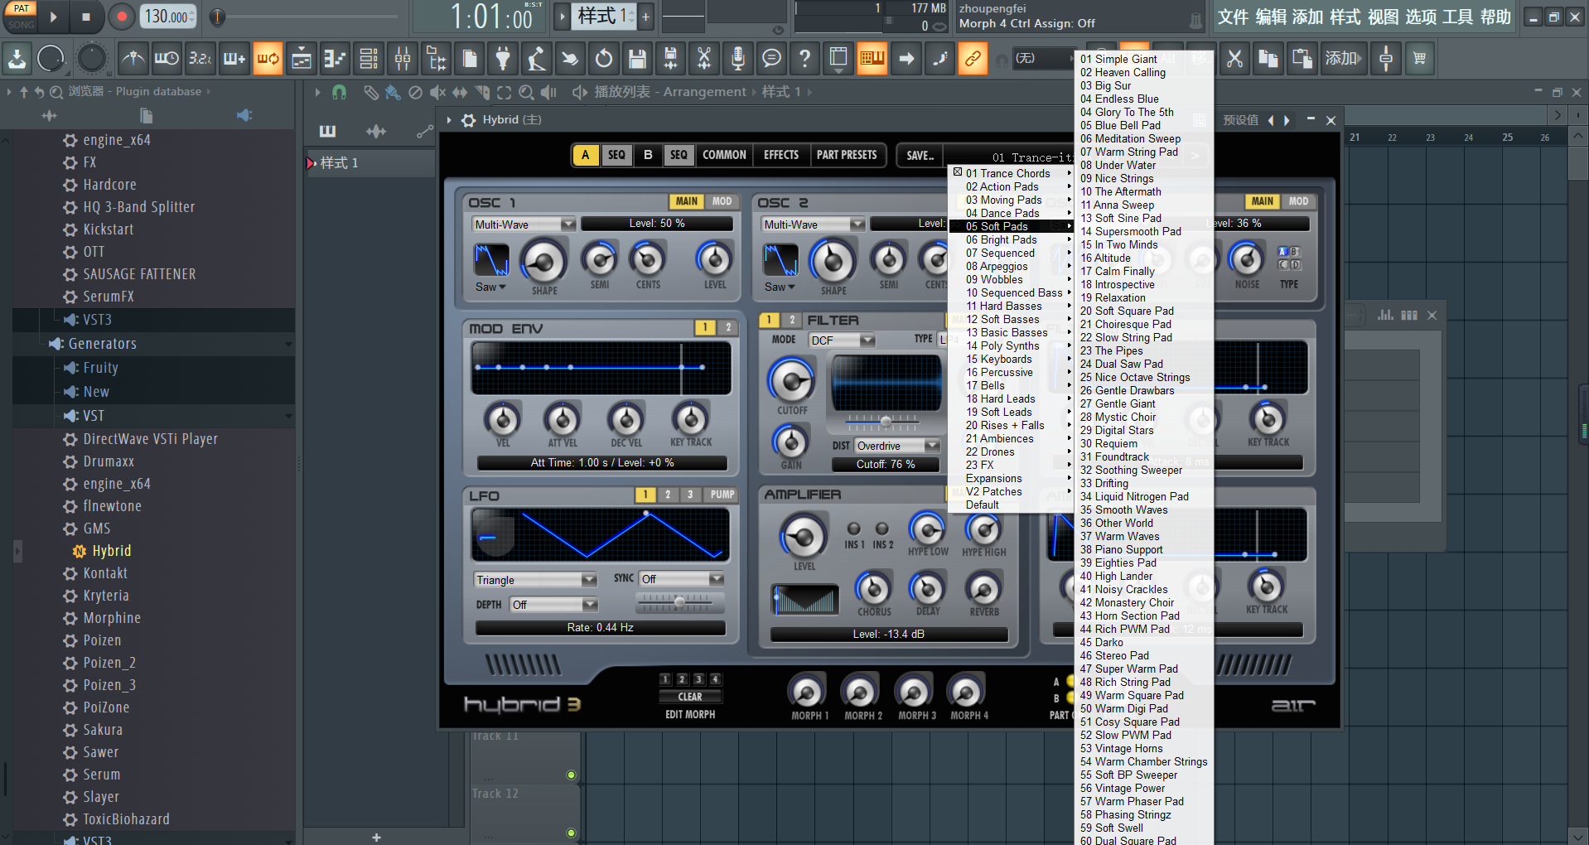Toggle the metronome icon

click(x=133, y=58)
